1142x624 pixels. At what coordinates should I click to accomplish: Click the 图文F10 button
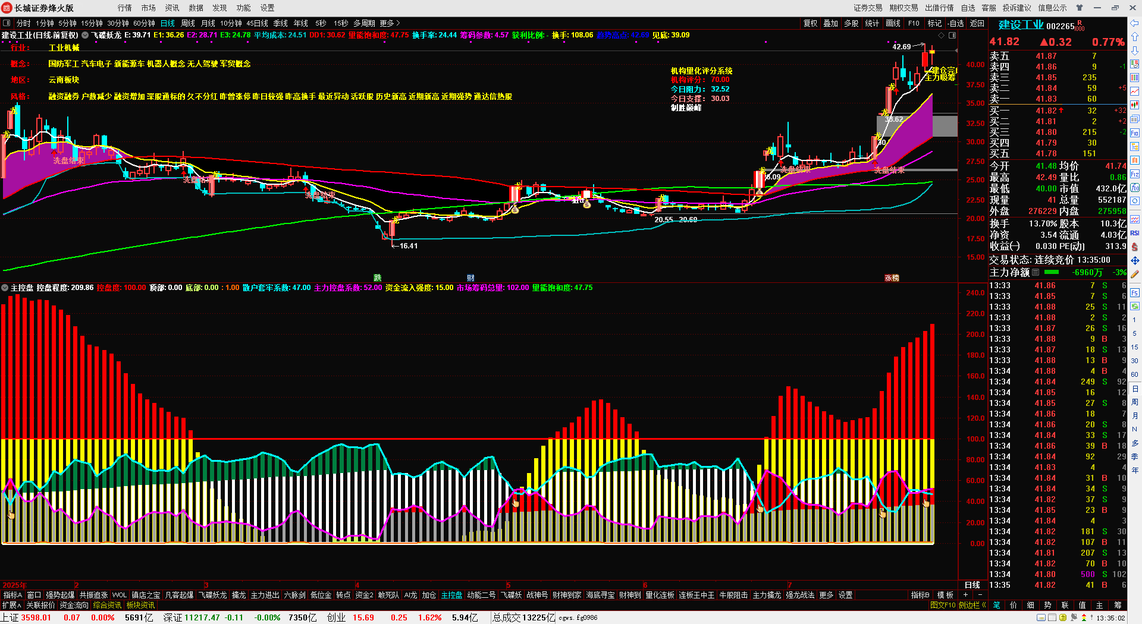(943, 605)
